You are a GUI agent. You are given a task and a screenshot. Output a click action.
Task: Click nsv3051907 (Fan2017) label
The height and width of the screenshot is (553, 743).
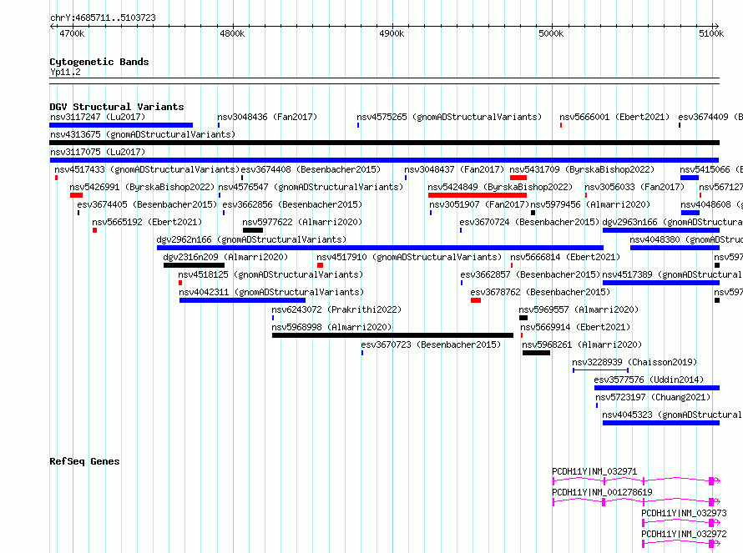479,204
